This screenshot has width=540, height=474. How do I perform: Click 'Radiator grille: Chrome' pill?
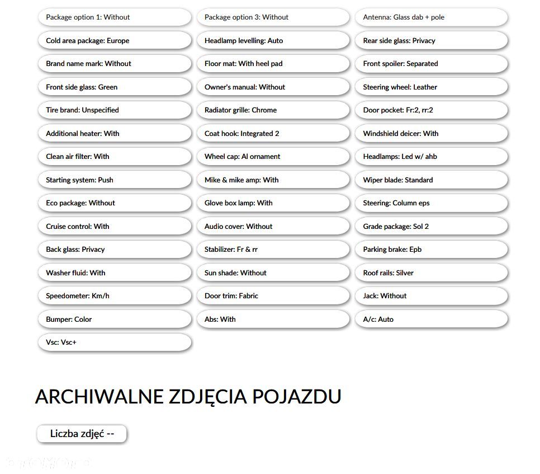(273, 110)
